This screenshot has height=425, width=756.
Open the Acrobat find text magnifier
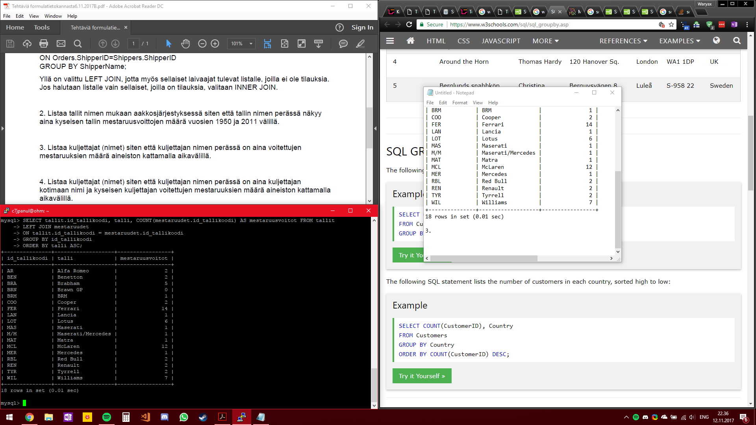(78, 44)
